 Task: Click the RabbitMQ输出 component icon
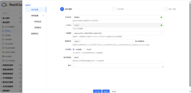coord(3,52)
